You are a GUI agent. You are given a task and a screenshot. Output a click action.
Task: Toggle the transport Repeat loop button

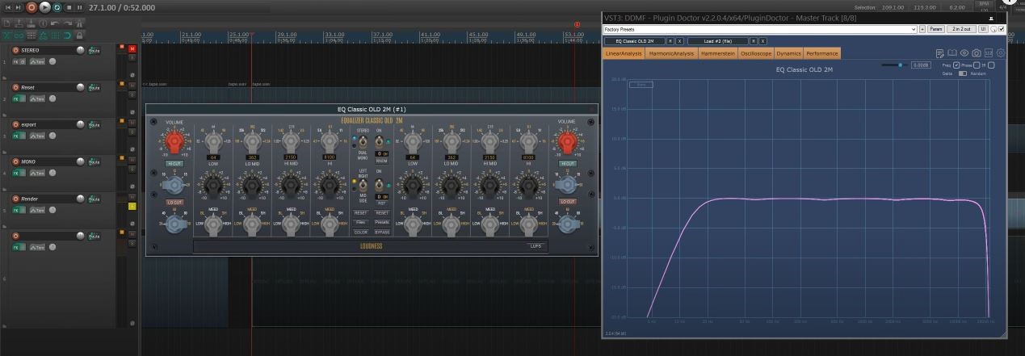tap(57, 7)
